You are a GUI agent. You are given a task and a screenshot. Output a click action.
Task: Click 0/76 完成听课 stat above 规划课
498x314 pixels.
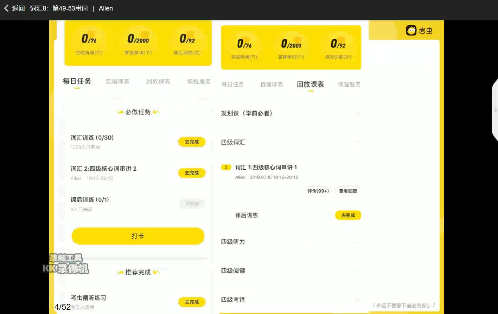(244, 48)
